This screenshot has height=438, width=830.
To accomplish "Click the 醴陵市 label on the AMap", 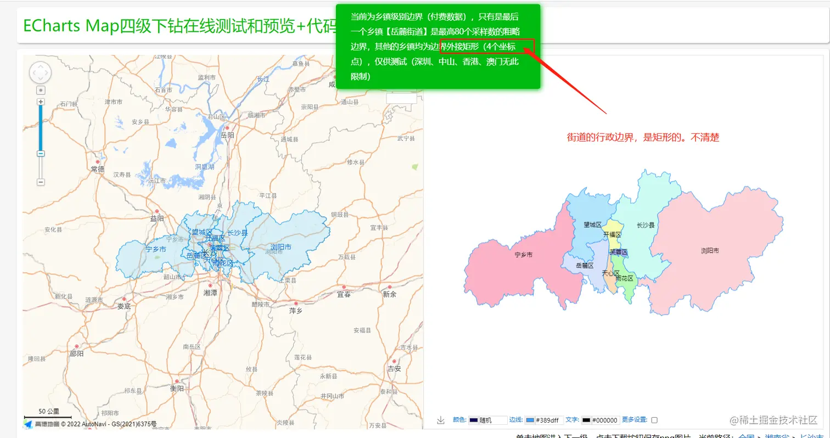I will 261,304.
